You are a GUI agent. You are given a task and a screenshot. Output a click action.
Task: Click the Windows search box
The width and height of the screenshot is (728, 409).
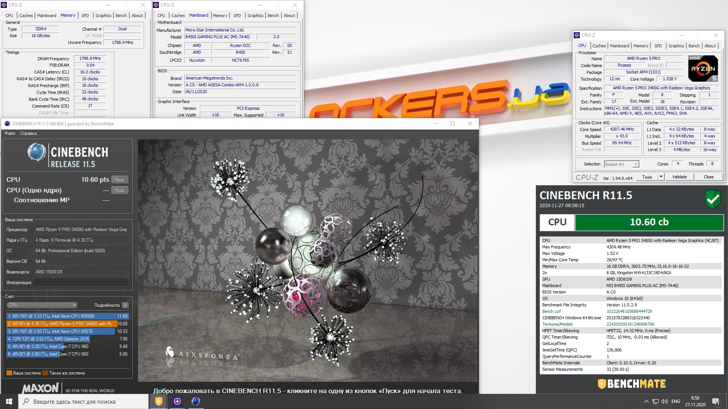tap(83, 401)
